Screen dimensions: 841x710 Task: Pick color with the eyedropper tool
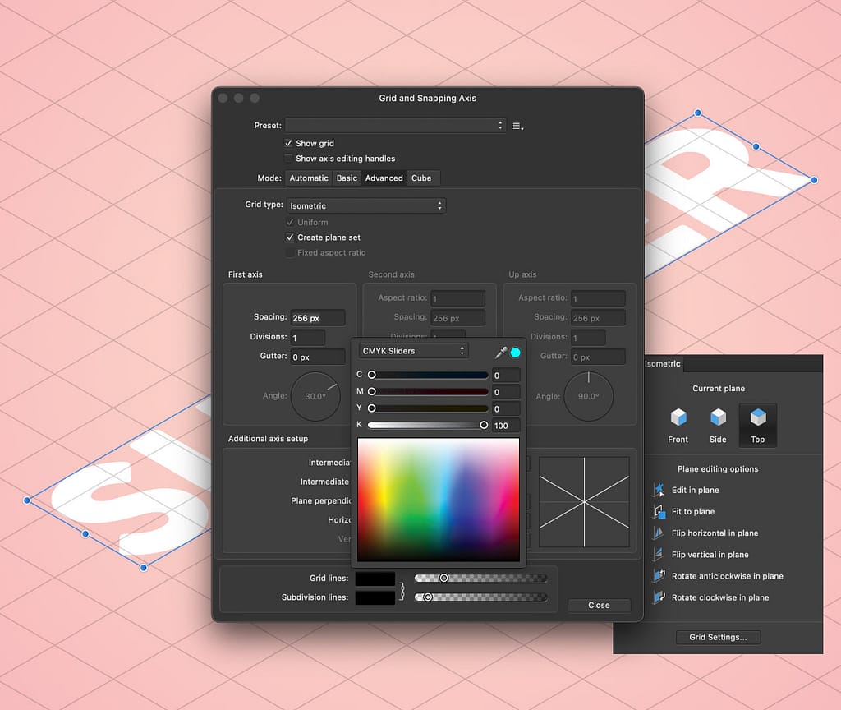(501, 353)
